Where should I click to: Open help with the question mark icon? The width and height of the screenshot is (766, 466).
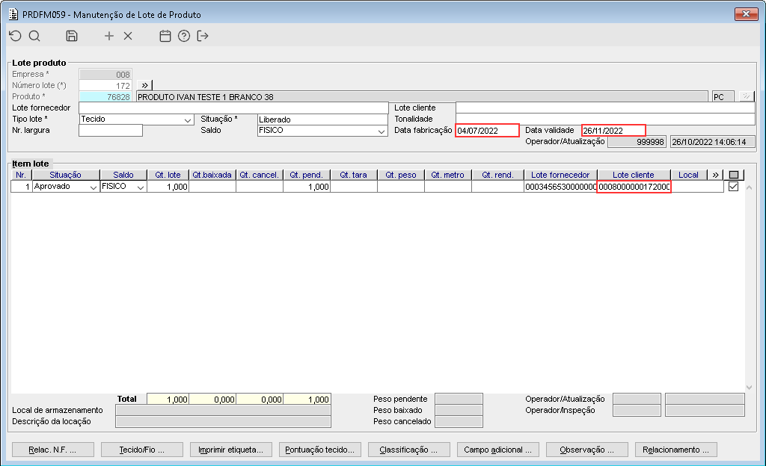(184, 36)
